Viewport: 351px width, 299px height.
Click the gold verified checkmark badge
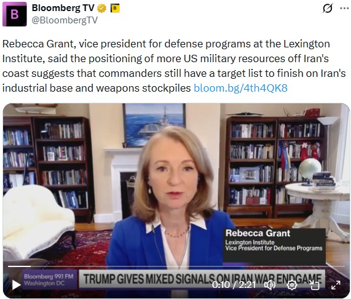pos(101,9)
